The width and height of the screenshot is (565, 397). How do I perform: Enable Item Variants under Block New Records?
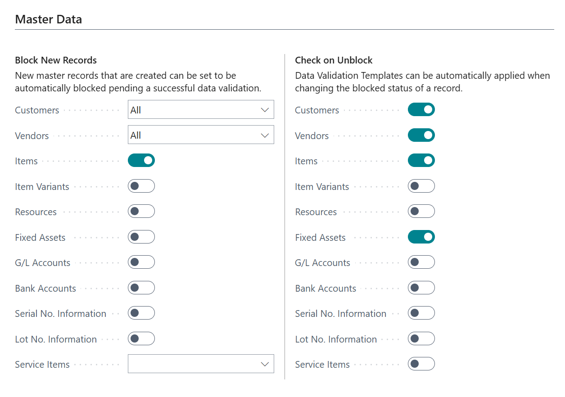[141, 186]
